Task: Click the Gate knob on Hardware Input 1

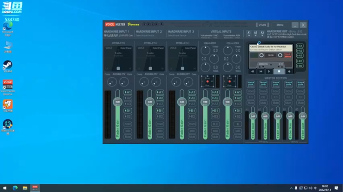Action: (124, 82)
